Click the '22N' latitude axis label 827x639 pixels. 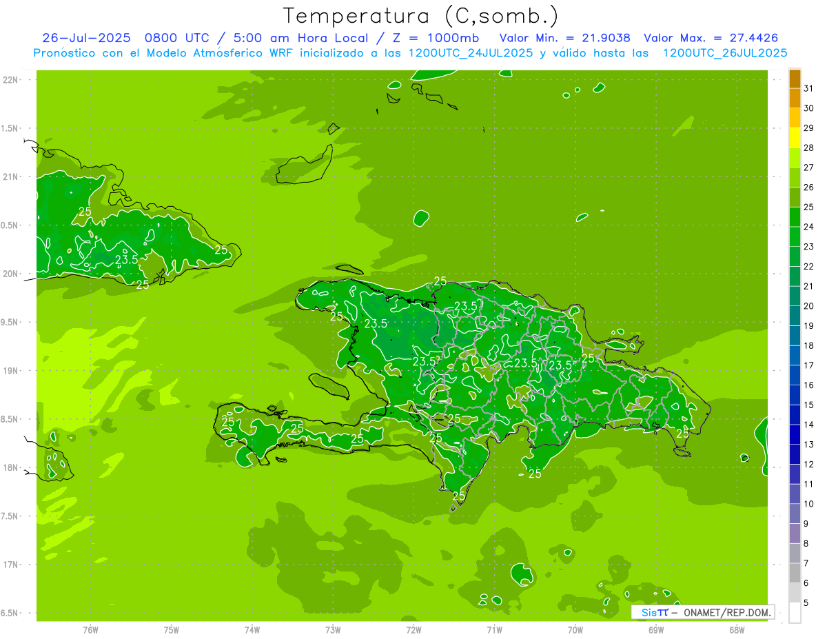coord(10,80)
